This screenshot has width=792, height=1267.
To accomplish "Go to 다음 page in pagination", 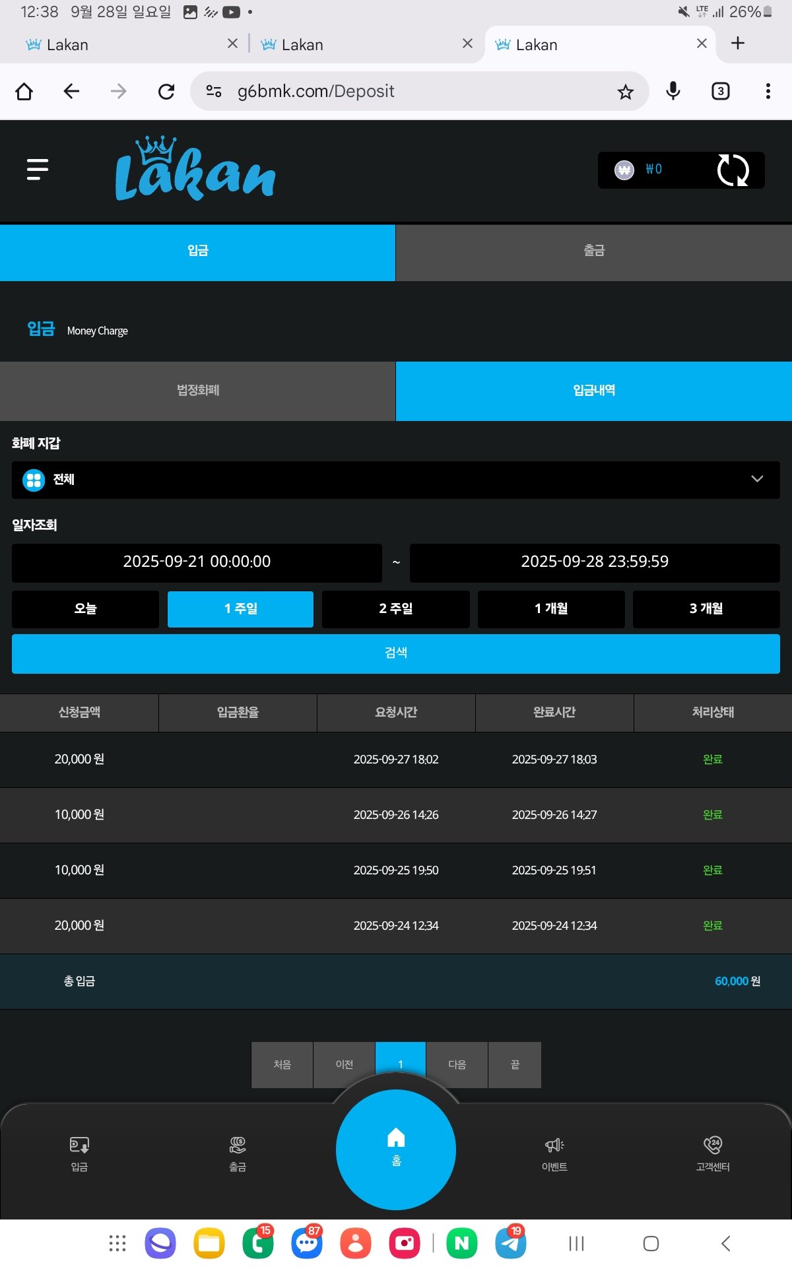I will click(x=457, y=1064).
